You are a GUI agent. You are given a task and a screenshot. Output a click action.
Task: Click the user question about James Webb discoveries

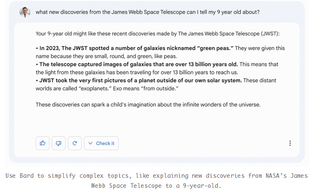[147, 12]
